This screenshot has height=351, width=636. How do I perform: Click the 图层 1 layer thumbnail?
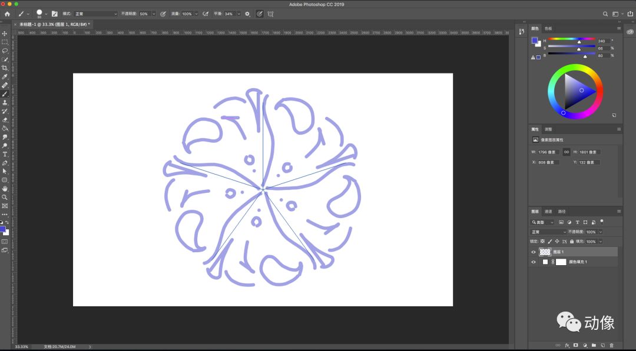(x=545, y=252)
